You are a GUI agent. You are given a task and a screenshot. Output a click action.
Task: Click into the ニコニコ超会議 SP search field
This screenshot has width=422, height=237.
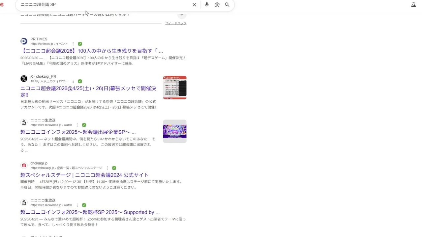104,5
